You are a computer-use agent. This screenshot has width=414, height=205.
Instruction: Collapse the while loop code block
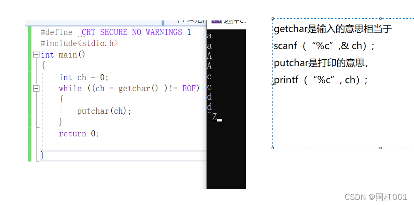click(x=36, y=88)
